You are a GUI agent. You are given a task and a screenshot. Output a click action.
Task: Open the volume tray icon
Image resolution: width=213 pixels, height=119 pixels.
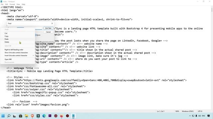[199, 116]
